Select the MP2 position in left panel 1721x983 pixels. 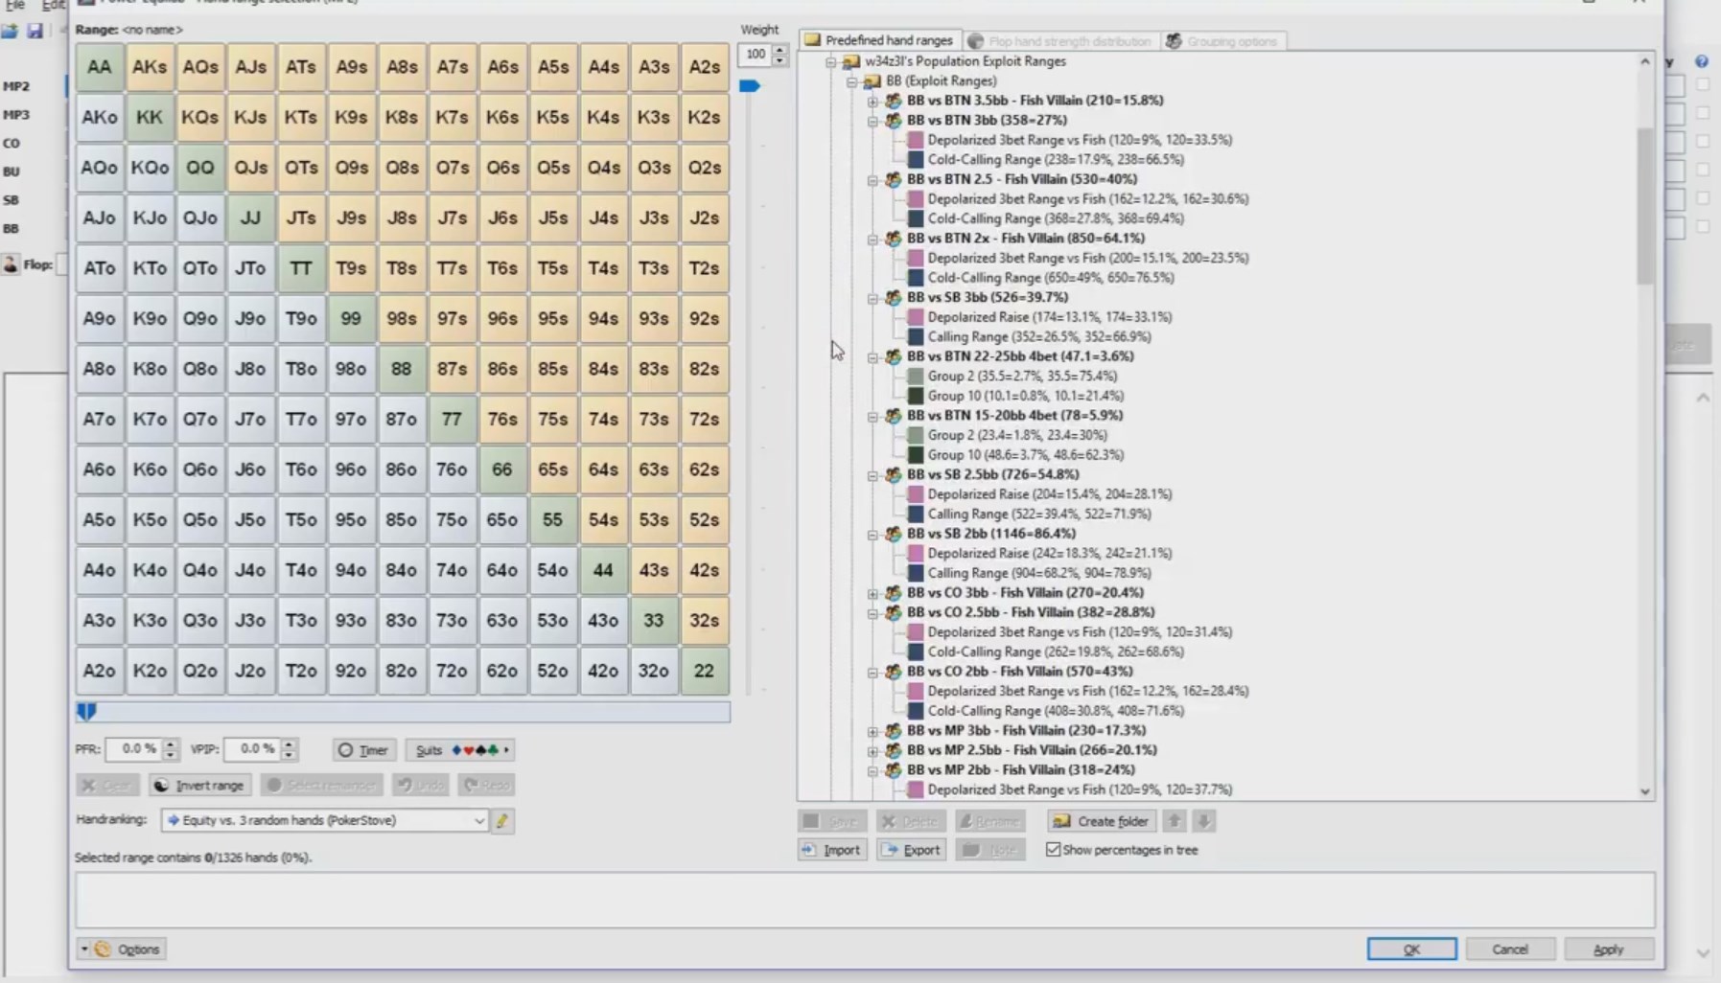point(16,86)
